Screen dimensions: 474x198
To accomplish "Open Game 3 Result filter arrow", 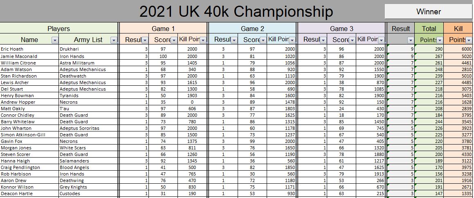I will 323,40.
